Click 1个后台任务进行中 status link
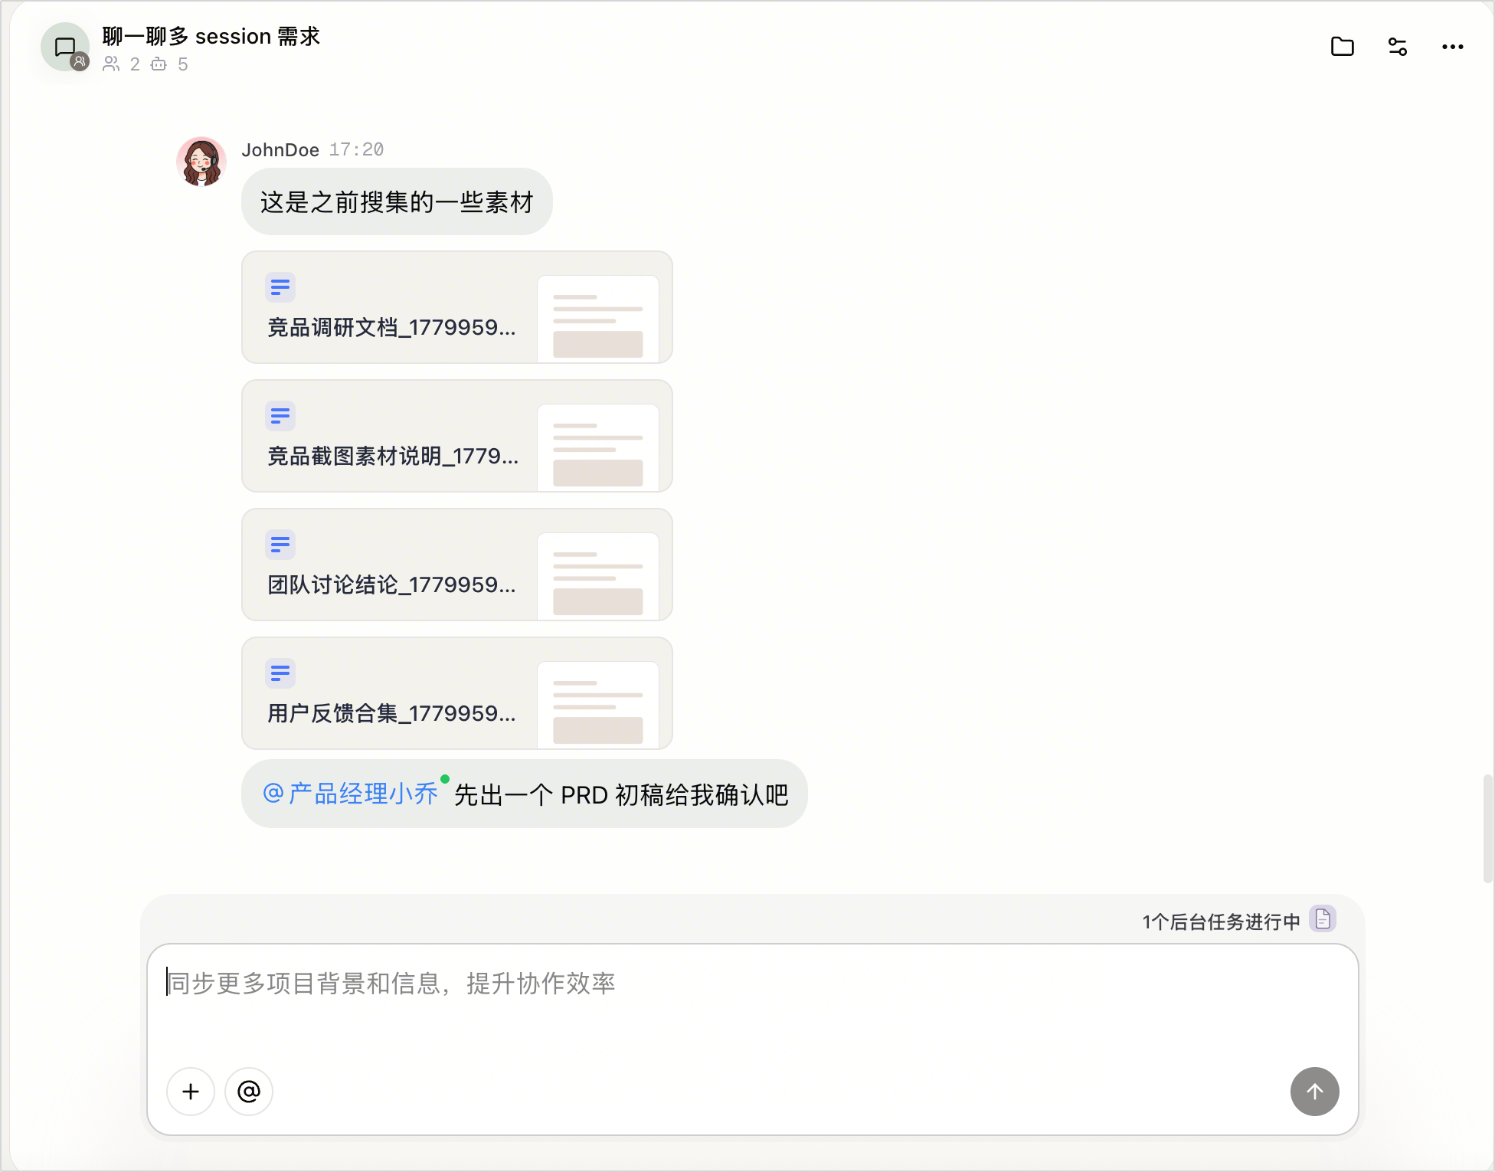 coord(1221,922)
